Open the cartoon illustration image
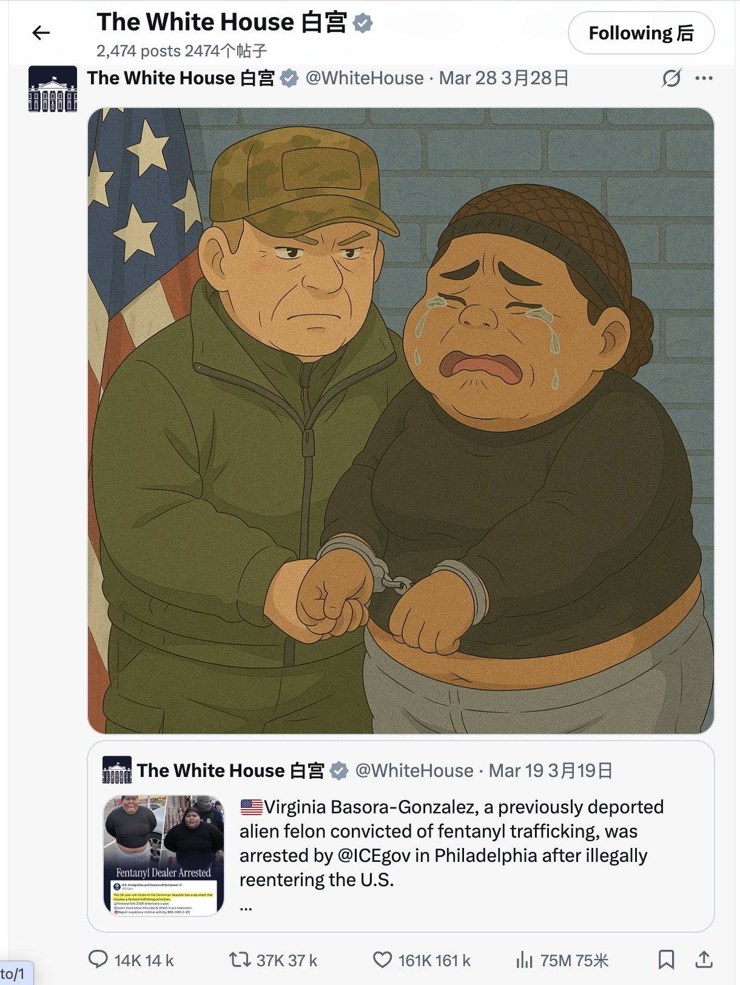The width and height of the screenshot is (740, 985). pyautogui.click(x=401, y=421)
